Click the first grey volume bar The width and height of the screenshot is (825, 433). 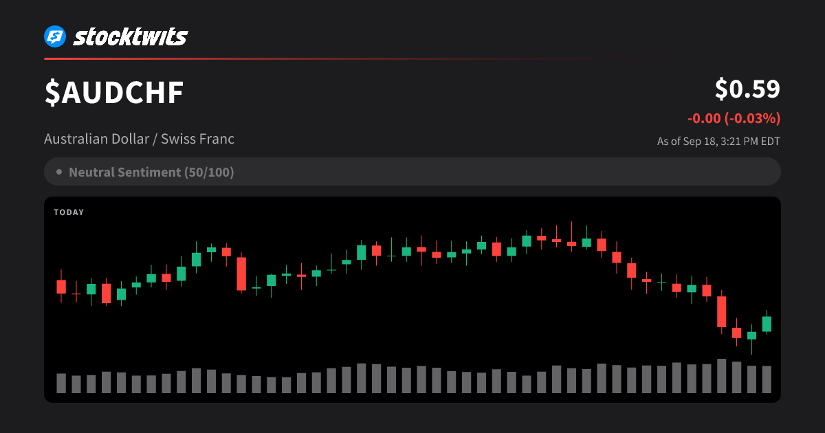(x=61, y=384)
